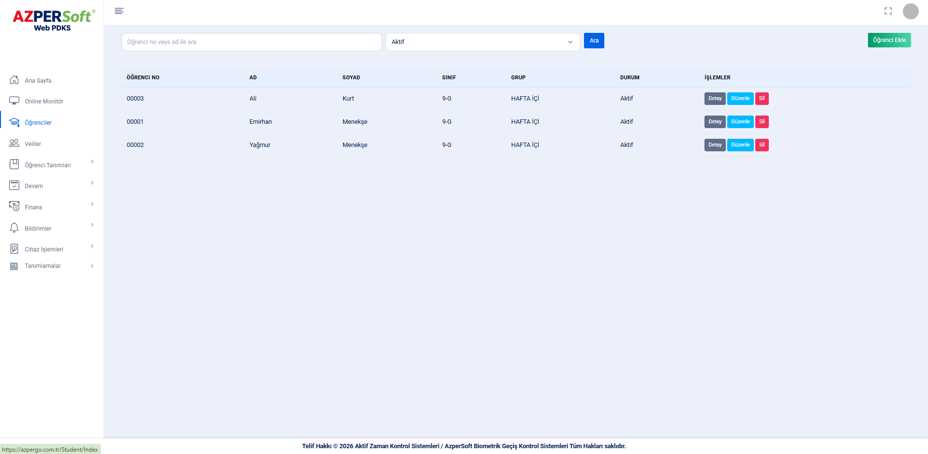Click the Veliler people icon
This screenshot has width=928, height=454.
[15, 143]
